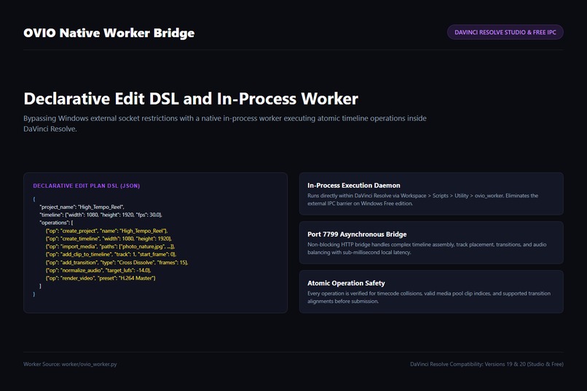Click the "operations": [ code line
This screenshot has width=587, height=391.
(57, 223)
